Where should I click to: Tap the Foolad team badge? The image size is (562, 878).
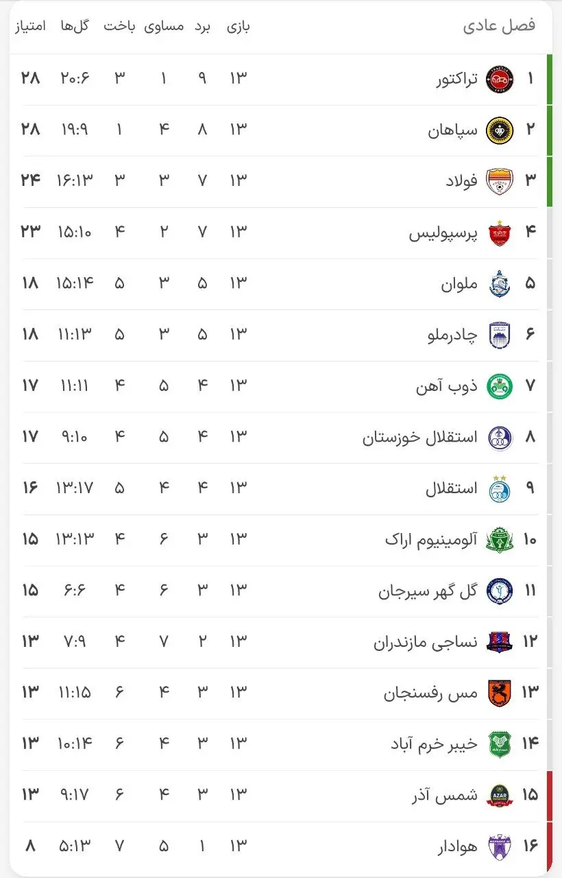click(x=499, y=181)
